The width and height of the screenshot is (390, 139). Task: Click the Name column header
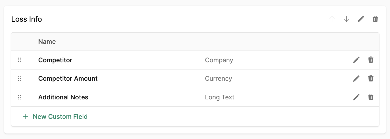click(x=47, y=42)
